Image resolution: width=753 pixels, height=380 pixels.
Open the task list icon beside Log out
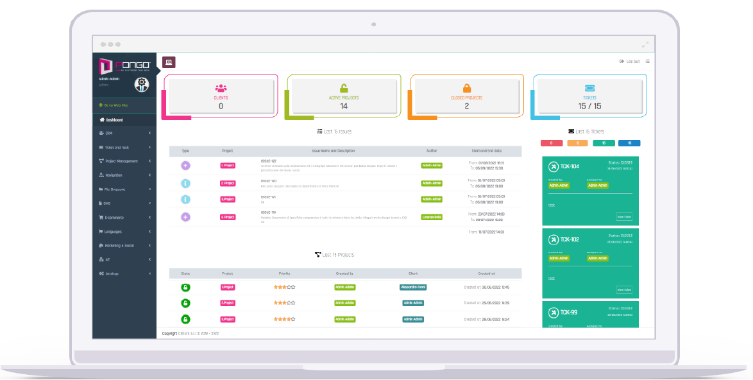point(647,62)
